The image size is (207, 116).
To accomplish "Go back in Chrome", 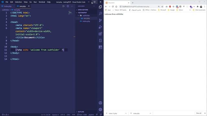I will (x=106, y=6).
